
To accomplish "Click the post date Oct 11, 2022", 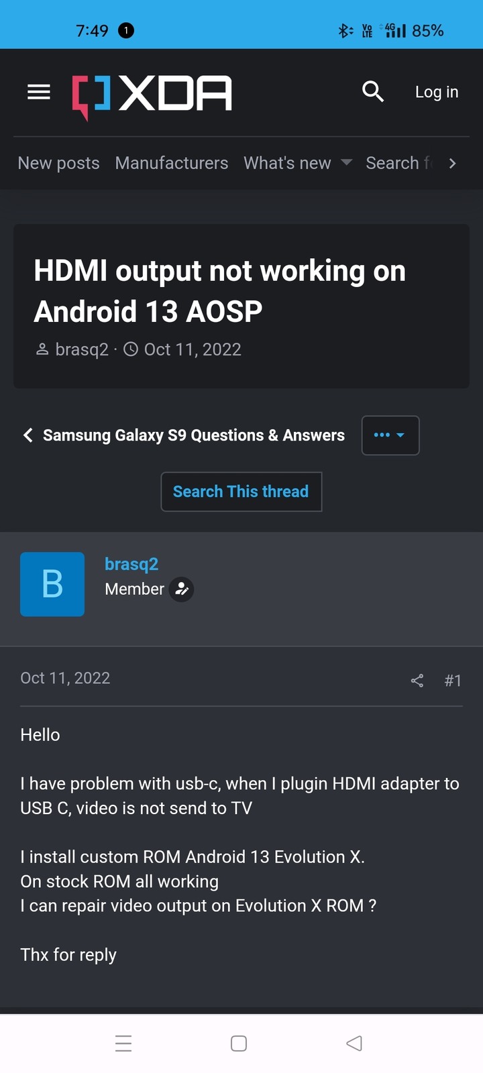I will [65, 678].
